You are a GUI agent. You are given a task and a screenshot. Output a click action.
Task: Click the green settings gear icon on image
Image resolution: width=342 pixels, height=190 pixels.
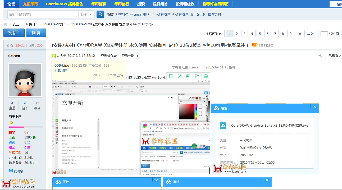click(x=206, y=76)
